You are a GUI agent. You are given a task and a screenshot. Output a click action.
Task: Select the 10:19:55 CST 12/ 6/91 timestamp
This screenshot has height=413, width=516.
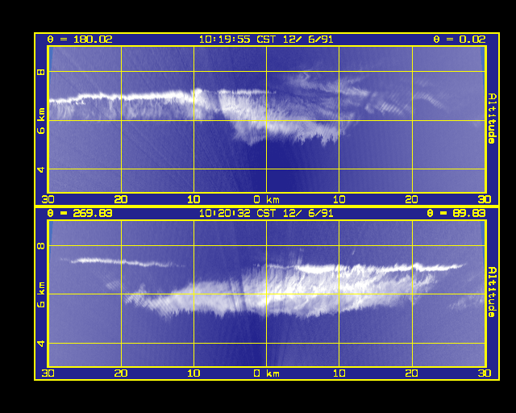266,40
